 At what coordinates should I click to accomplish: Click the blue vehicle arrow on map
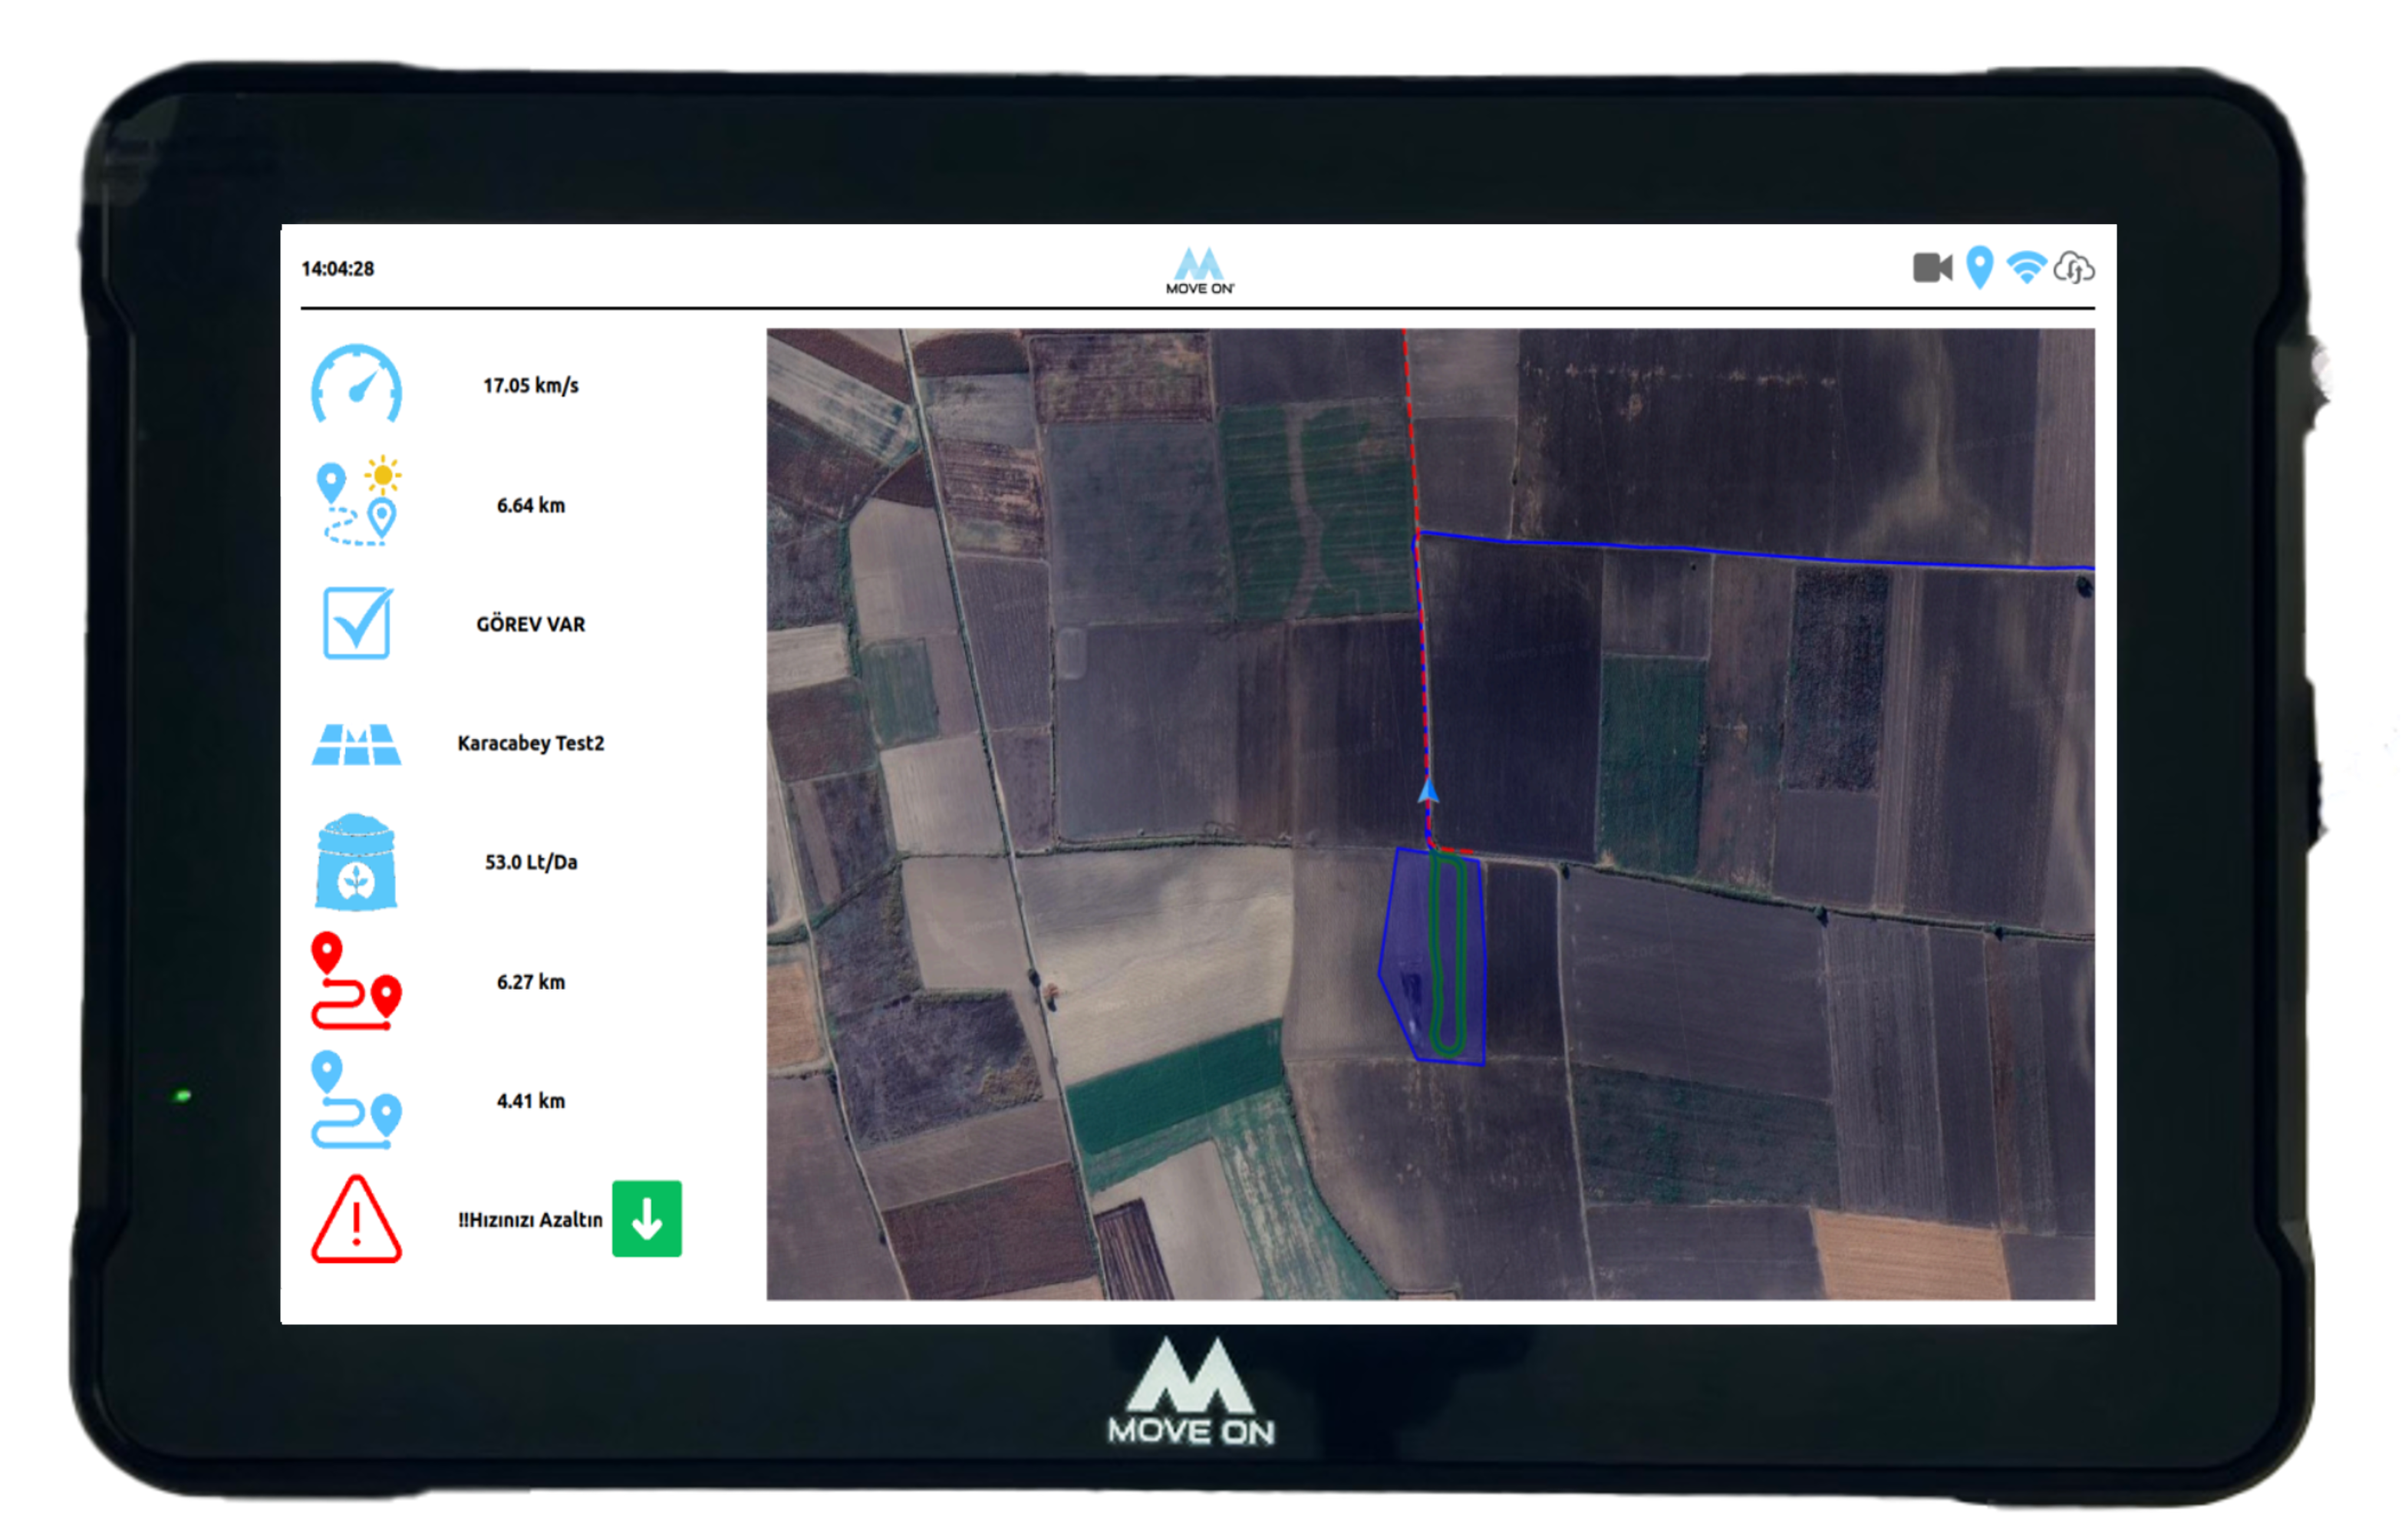1428,792
